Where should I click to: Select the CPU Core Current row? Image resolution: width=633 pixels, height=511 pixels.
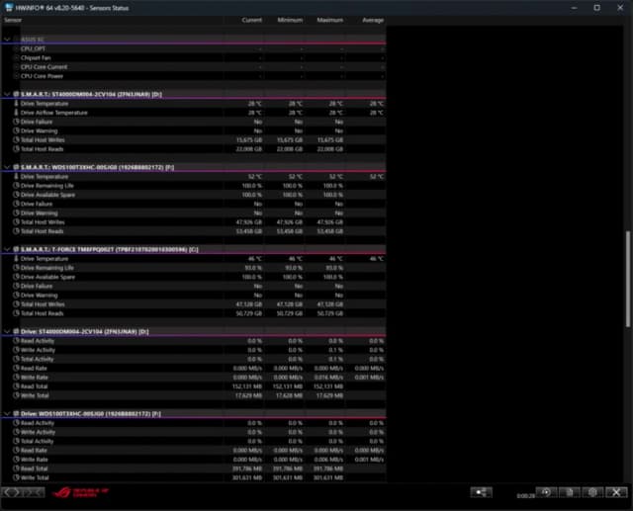(x=194, y=67)
